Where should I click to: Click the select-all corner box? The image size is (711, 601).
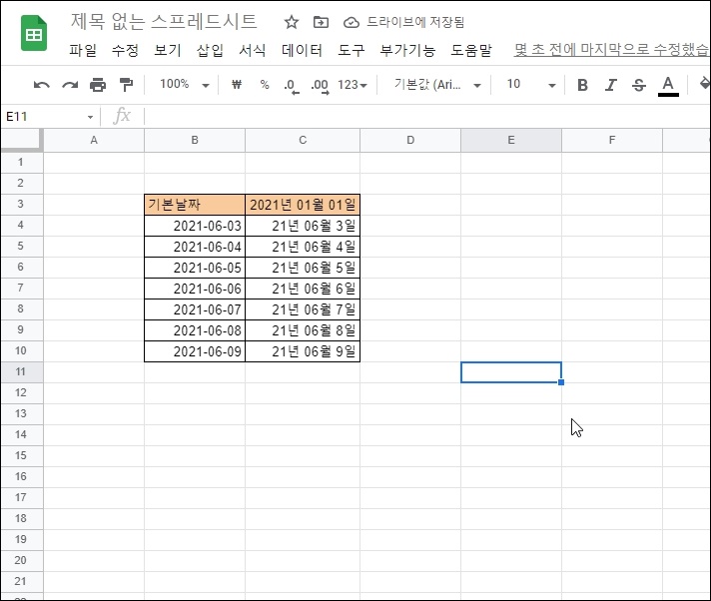(22, 140)
